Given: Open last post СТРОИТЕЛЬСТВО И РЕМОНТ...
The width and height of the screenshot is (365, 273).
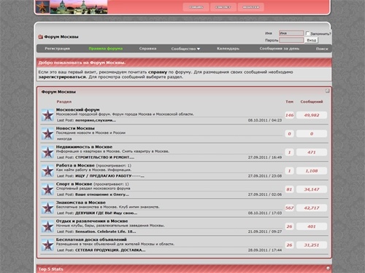Looking at the screenshot, I should tap(104, 157).
